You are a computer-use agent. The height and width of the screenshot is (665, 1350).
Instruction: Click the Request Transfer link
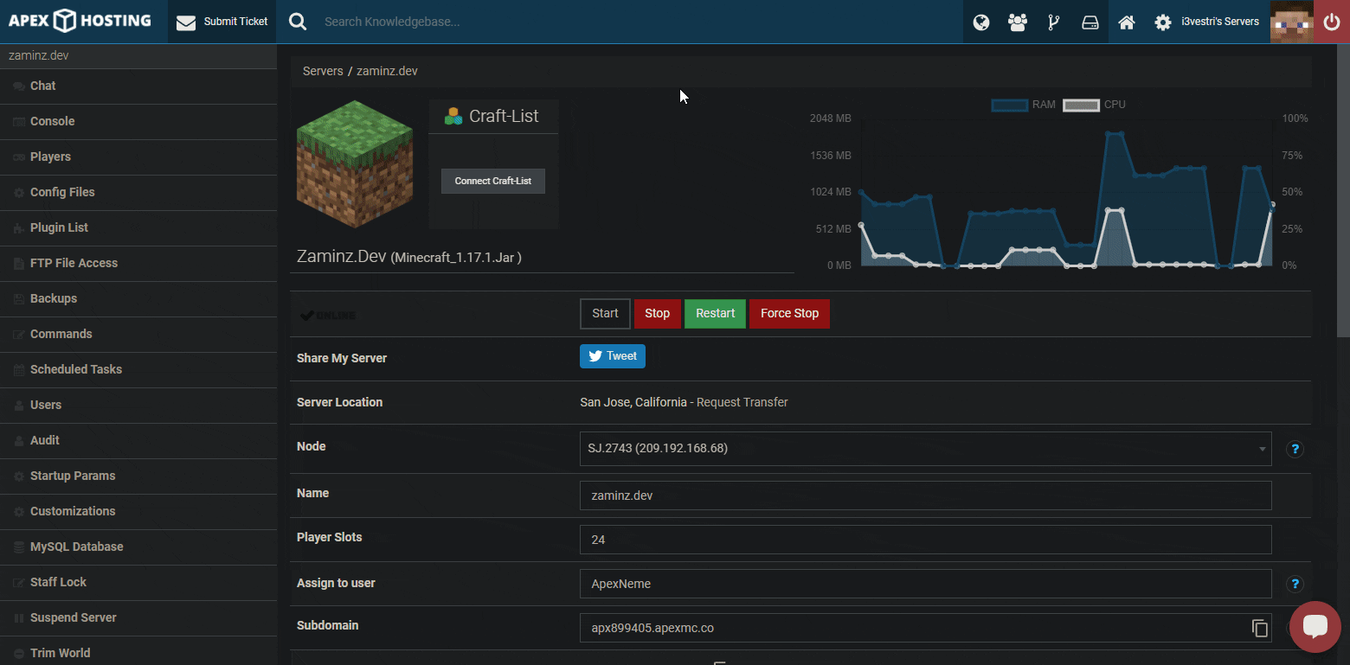click(742, 402)
